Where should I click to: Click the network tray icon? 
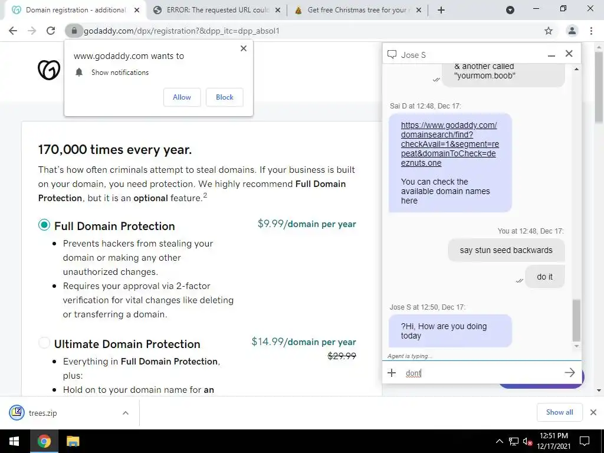514,441
